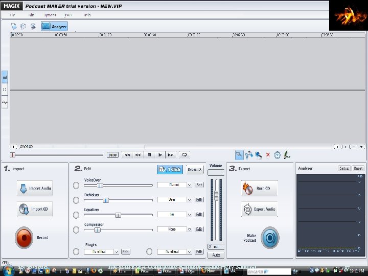The height and width of the screenshot is (276, 368).
Task: Click the VoiceOver Set button
Action: (x=199, y=185)
